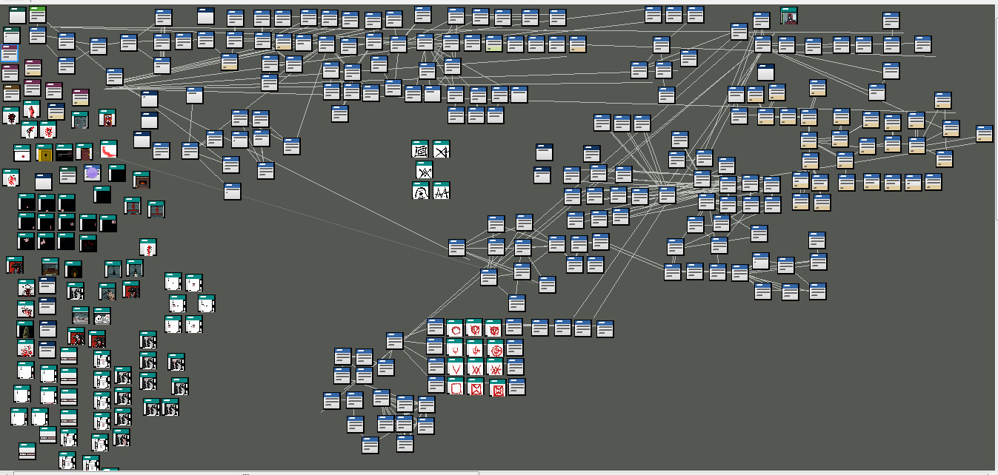Select the red clock-like circled sigil node
998x475 pixels.
tap(496, 349)
